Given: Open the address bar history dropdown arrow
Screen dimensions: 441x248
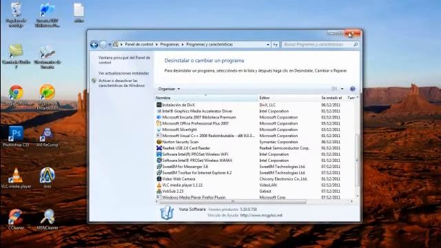Looking at the screenshot, I should click(x=268, y=44).
